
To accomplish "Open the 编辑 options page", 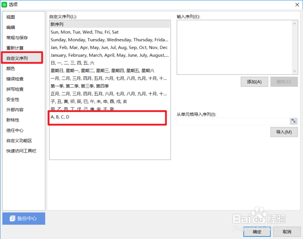I will pyautogui.click(x=11, y=27).
